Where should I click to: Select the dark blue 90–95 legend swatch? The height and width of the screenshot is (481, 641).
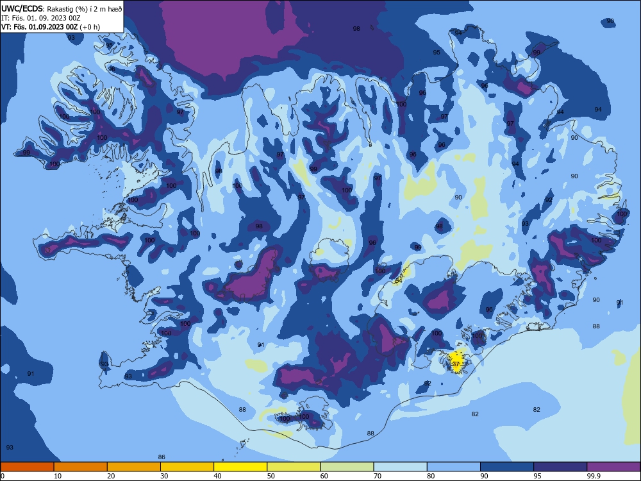[x=507, y=467]
